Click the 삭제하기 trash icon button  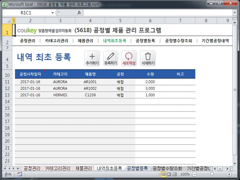click(148, 58)
